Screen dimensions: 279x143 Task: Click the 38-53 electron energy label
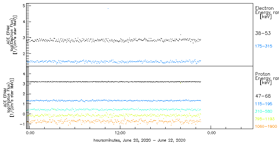click(x=263, y=33)
